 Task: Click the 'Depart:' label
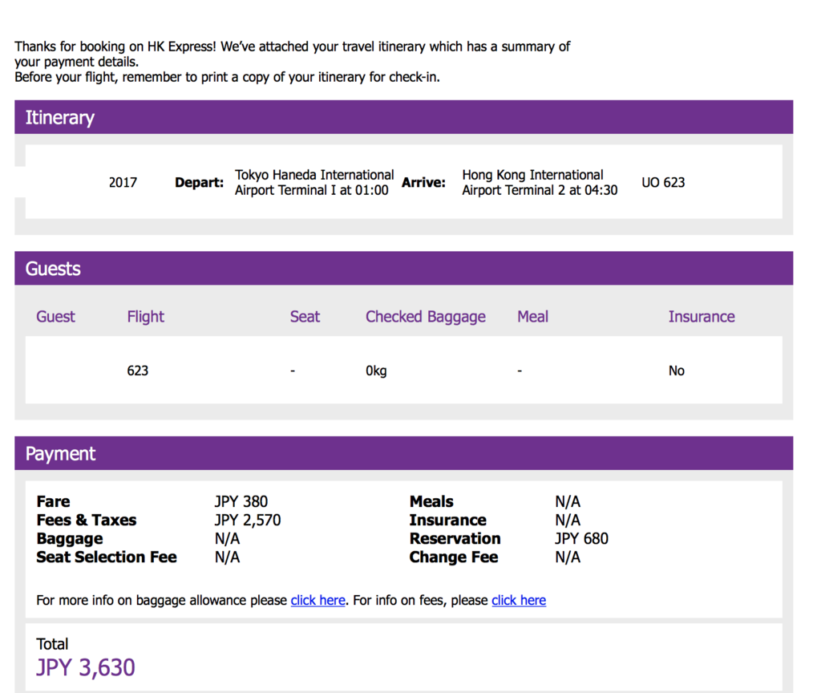click(x=199, y=182)
